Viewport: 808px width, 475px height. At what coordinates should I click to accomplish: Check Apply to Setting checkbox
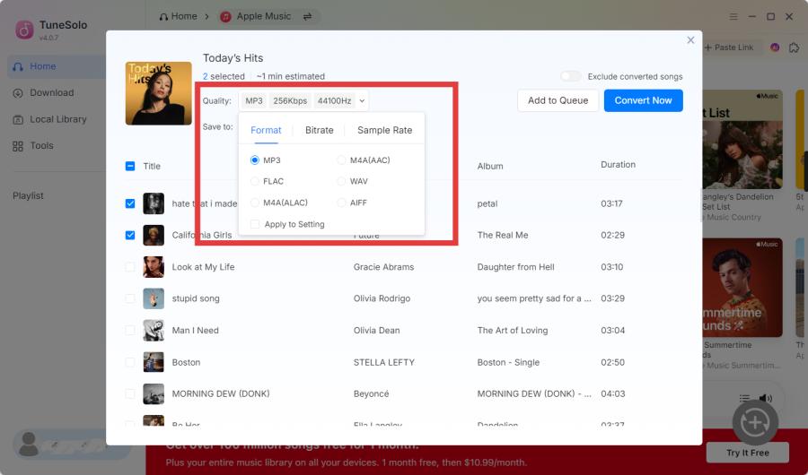[255, 224]
